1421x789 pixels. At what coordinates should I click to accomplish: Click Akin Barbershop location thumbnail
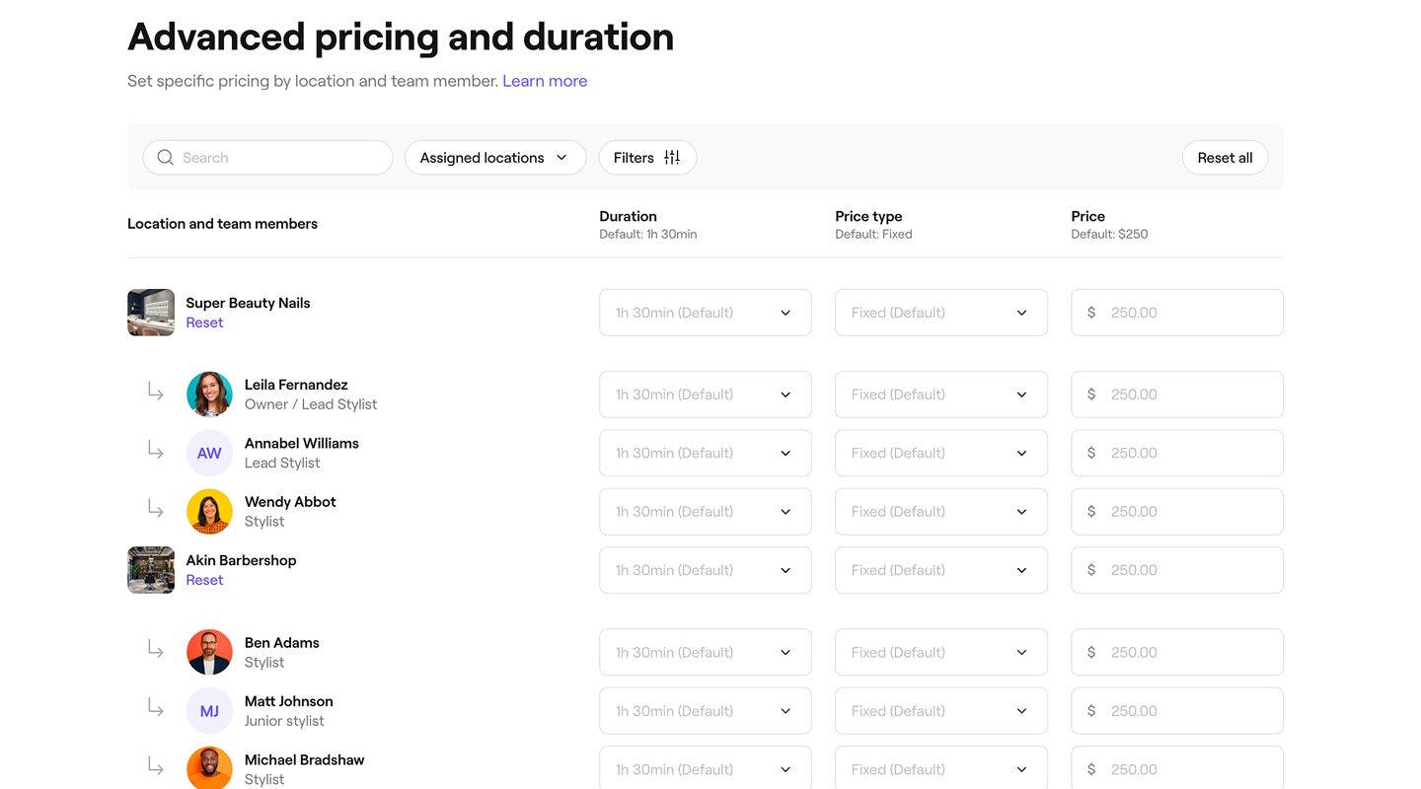(151, 570)
